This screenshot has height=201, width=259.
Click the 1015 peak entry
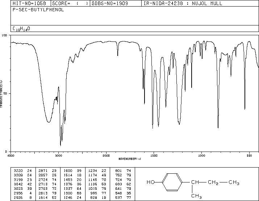97,189
